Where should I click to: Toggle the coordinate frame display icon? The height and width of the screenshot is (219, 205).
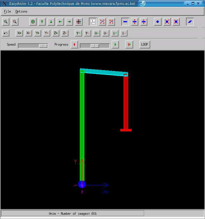[93, 22]
